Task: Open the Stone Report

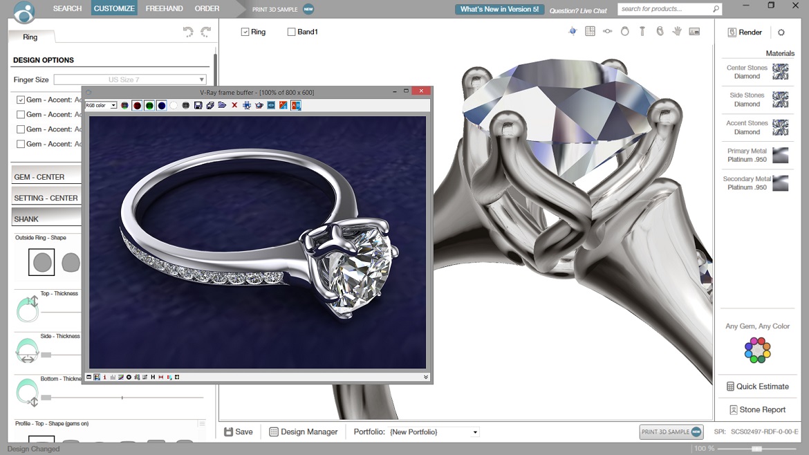Action: [757, 409]
